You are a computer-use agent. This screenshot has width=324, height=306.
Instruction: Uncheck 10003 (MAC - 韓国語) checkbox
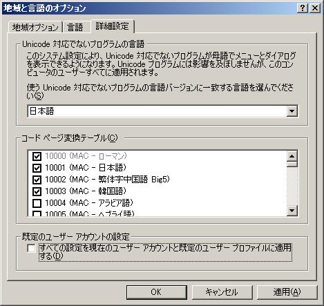tap(37, 191)
